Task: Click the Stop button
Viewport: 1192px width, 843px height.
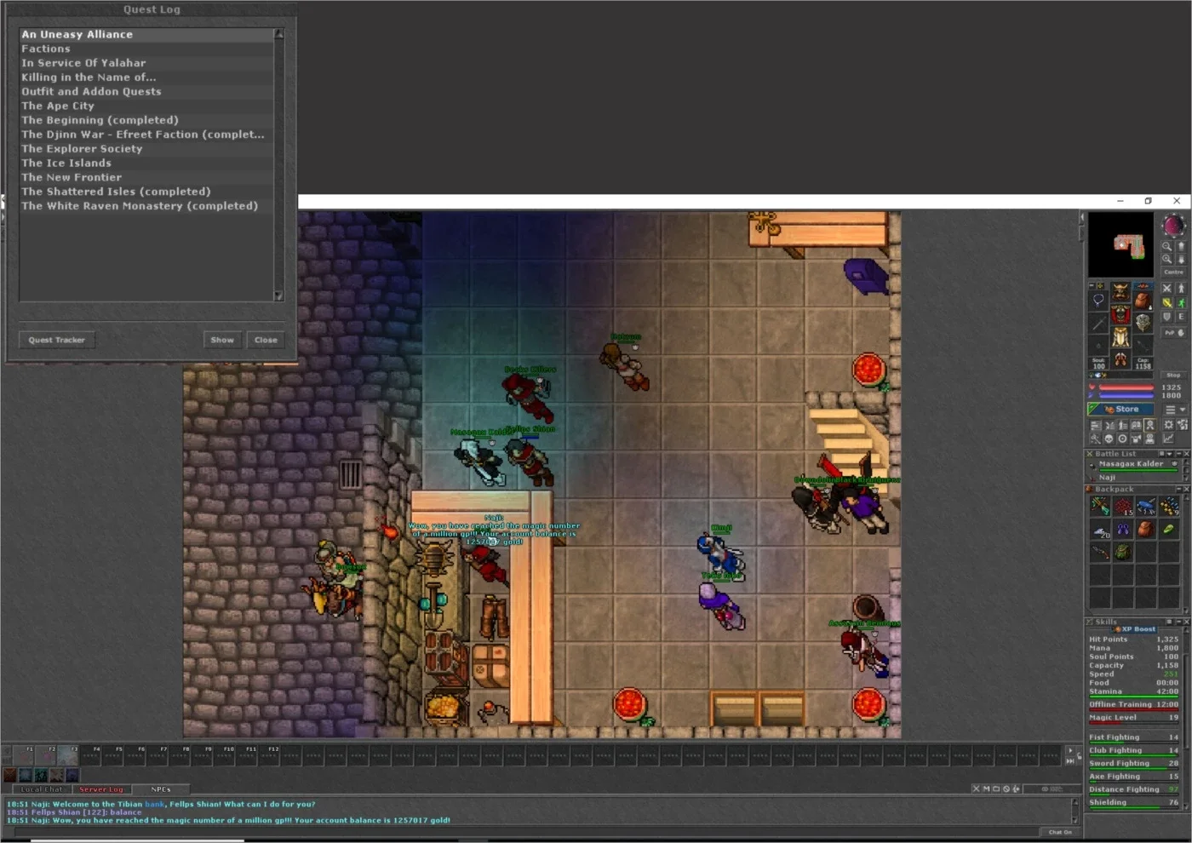Action: (x=1174, y=375)
